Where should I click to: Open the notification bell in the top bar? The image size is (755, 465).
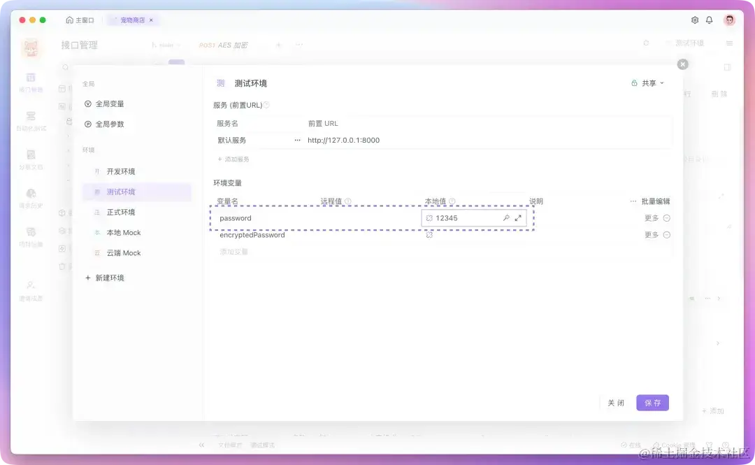point(710,20)
